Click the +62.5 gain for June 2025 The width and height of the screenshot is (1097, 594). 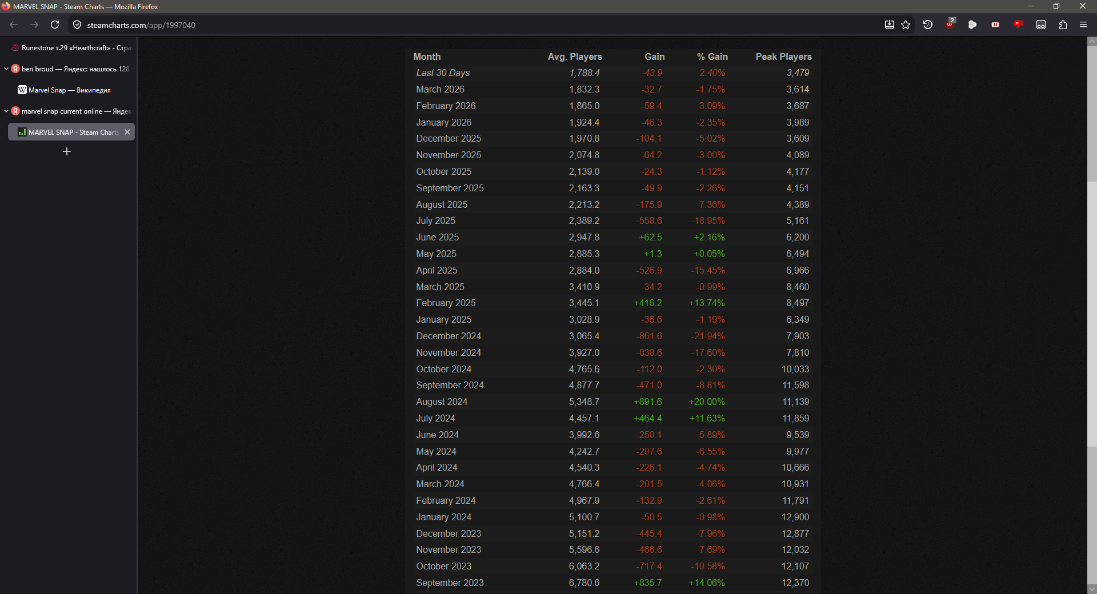(650, 237)
